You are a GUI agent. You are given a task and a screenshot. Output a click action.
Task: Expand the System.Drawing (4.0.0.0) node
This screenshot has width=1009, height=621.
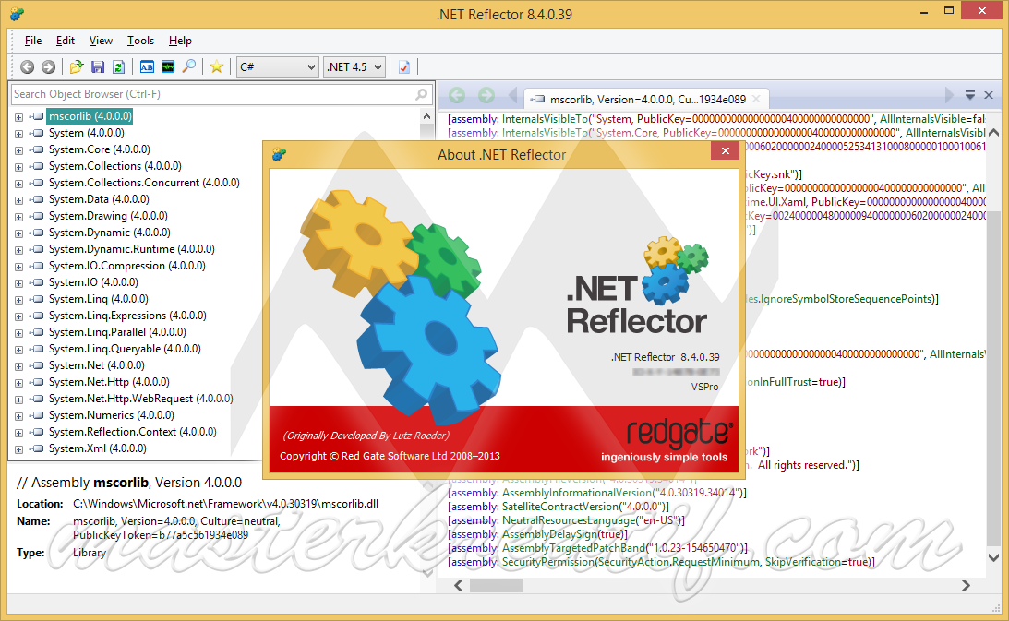18,217
